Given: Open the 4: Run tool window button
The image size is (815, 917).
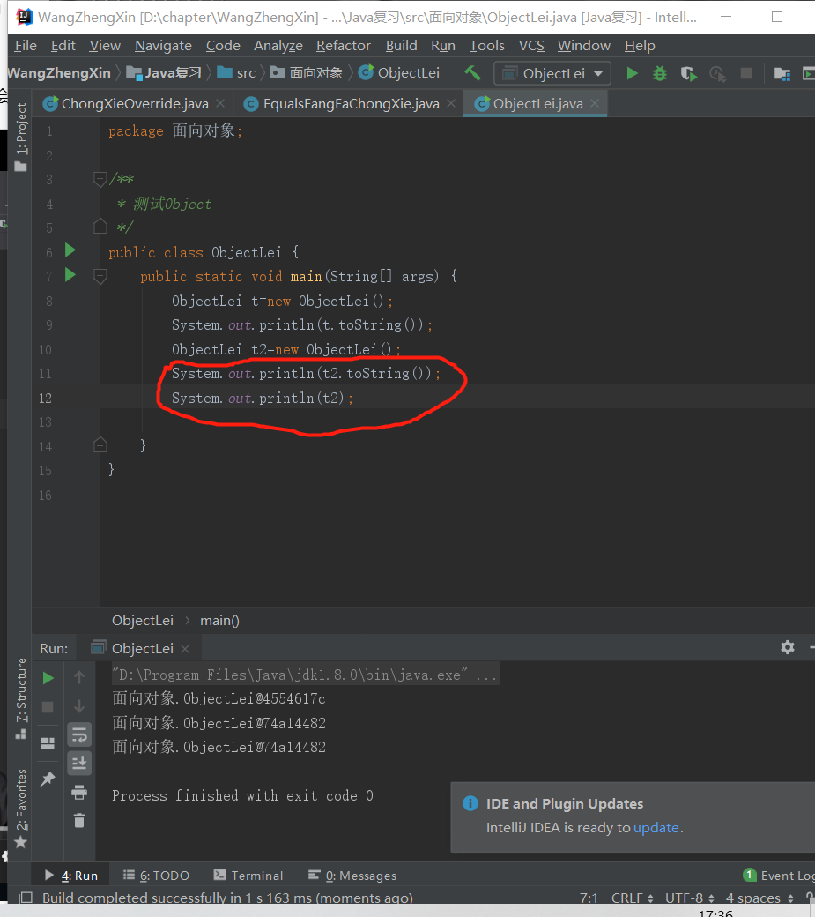Looking at the screenshot, I should [x=72, y=876].
